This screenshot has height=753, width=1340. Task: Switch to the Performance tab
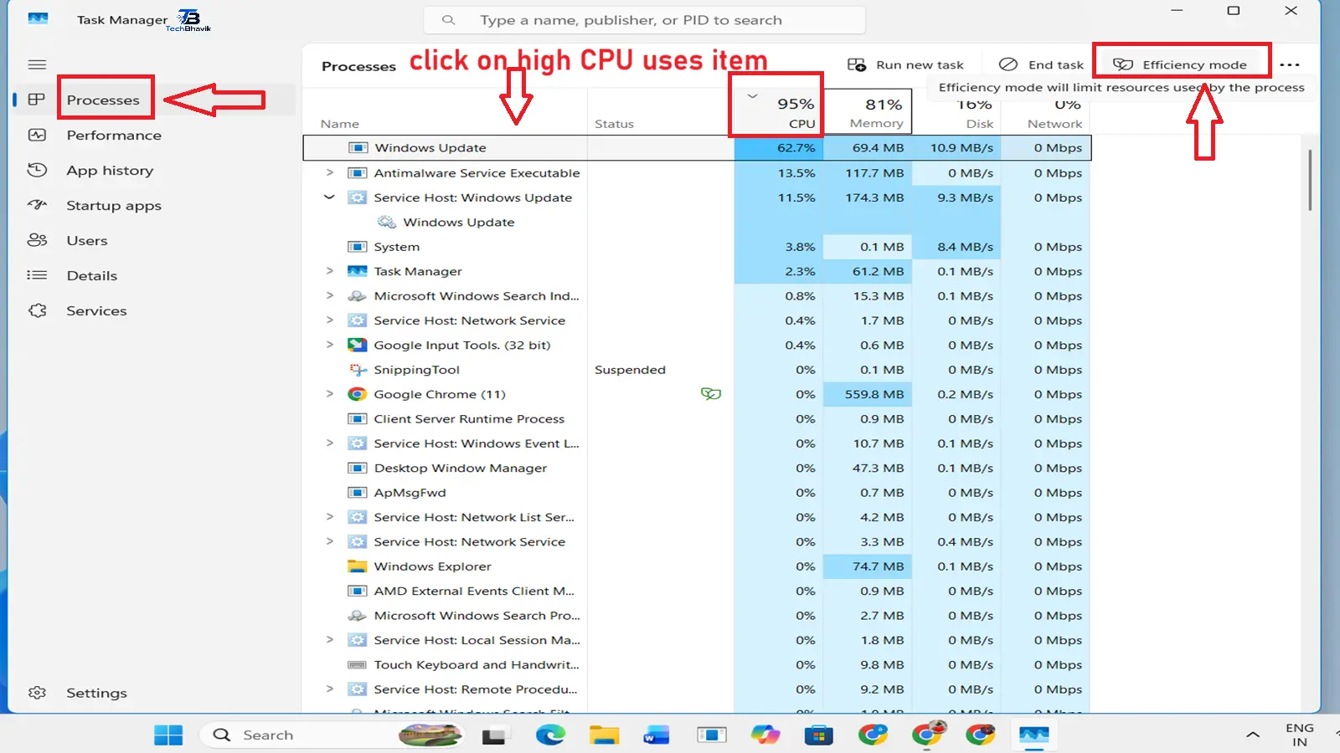point(114,135)
